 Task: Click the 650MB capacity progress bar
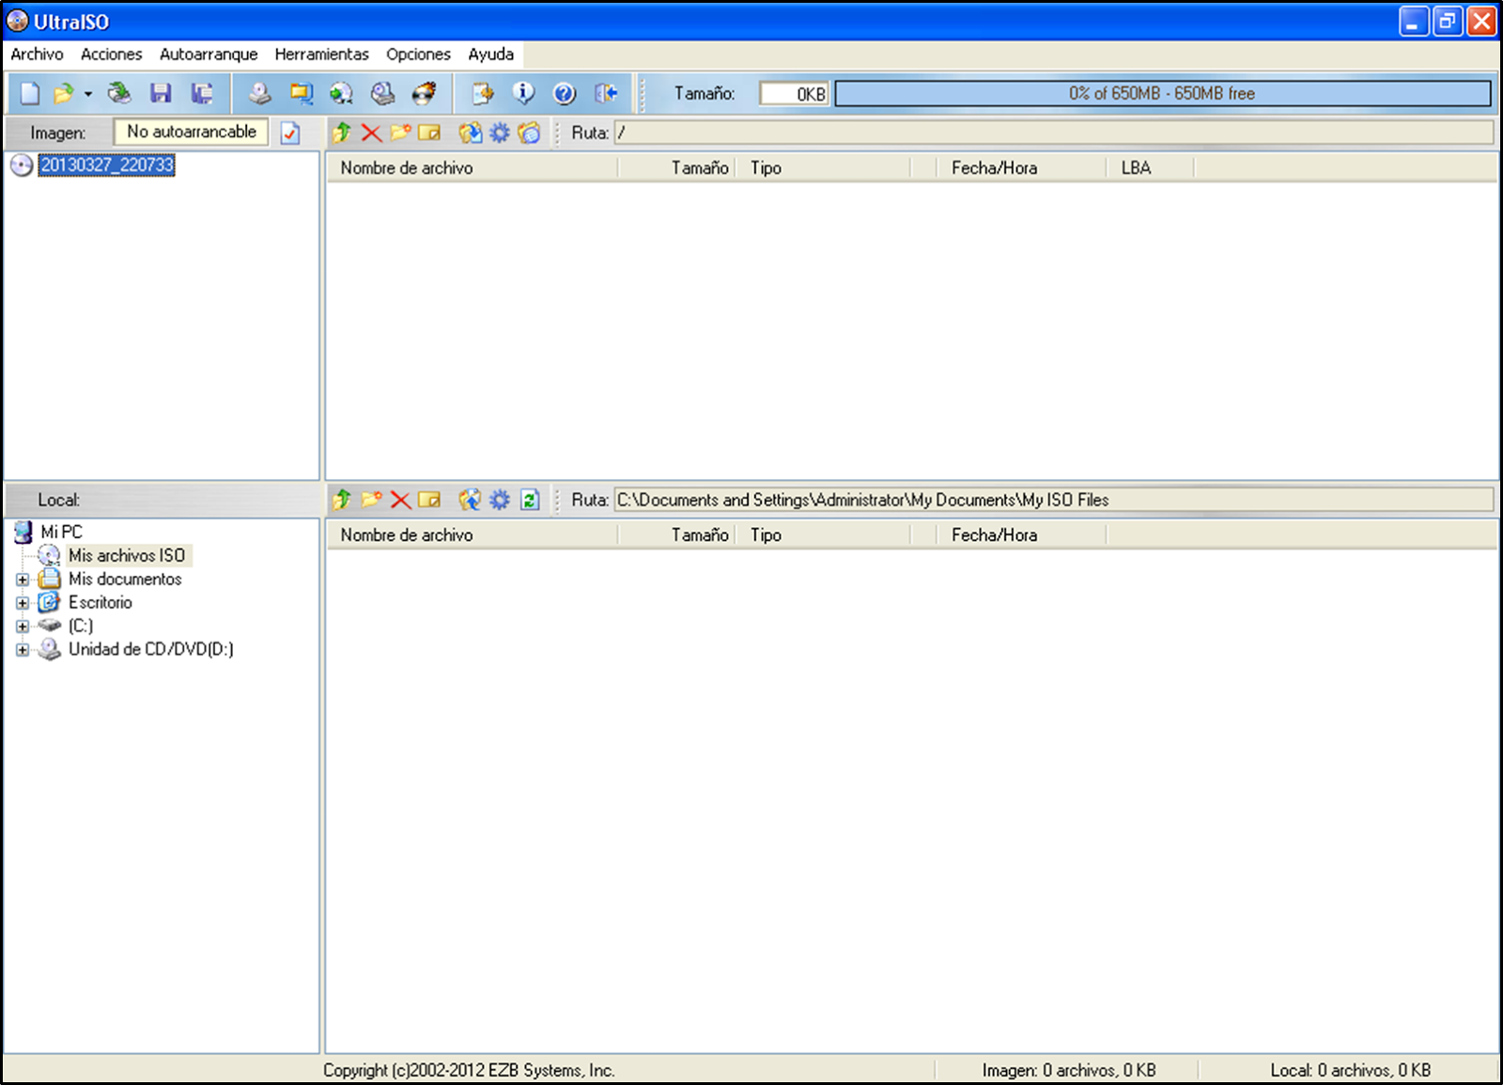click(1163, 93)
